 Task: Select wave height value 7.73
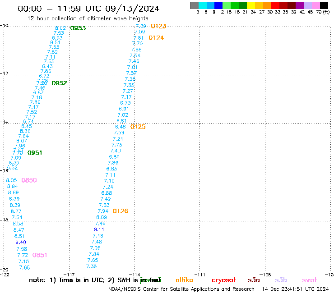pos(117,145)
